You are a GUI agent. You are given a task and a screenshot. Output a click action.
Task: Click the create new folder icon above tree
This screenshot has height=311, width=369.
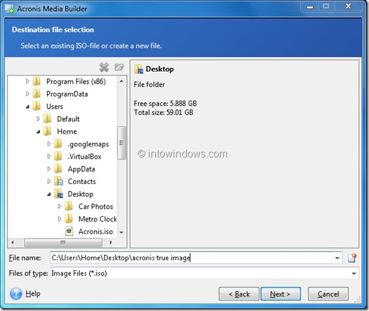pos(119,67)
